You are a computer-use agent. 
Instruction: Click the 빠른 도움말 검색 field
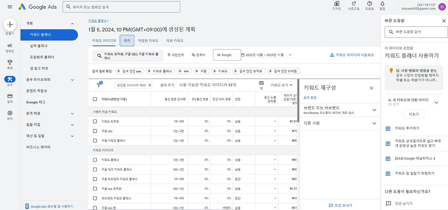(416, 32)
